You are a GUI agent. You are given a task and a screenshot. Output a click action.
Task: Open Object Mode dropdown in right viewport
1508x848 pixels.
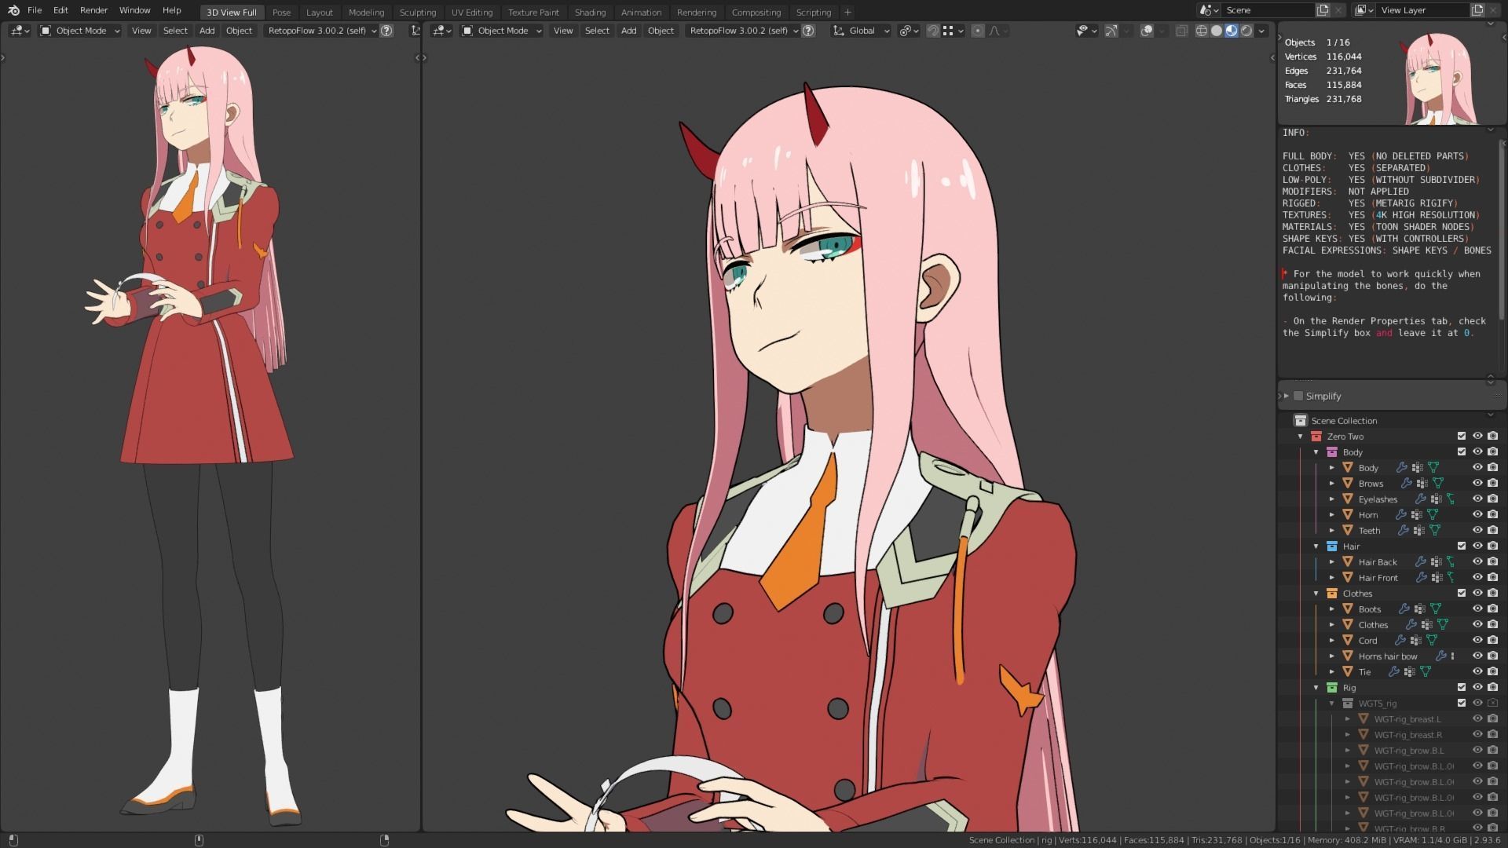(502, 31)
